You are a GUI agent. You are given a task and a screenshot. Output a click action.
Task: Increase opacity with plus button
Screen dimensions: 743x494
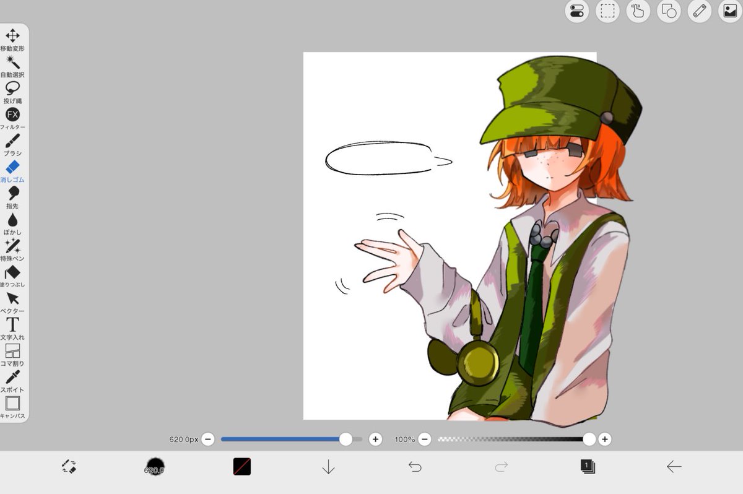coord(604,440)
